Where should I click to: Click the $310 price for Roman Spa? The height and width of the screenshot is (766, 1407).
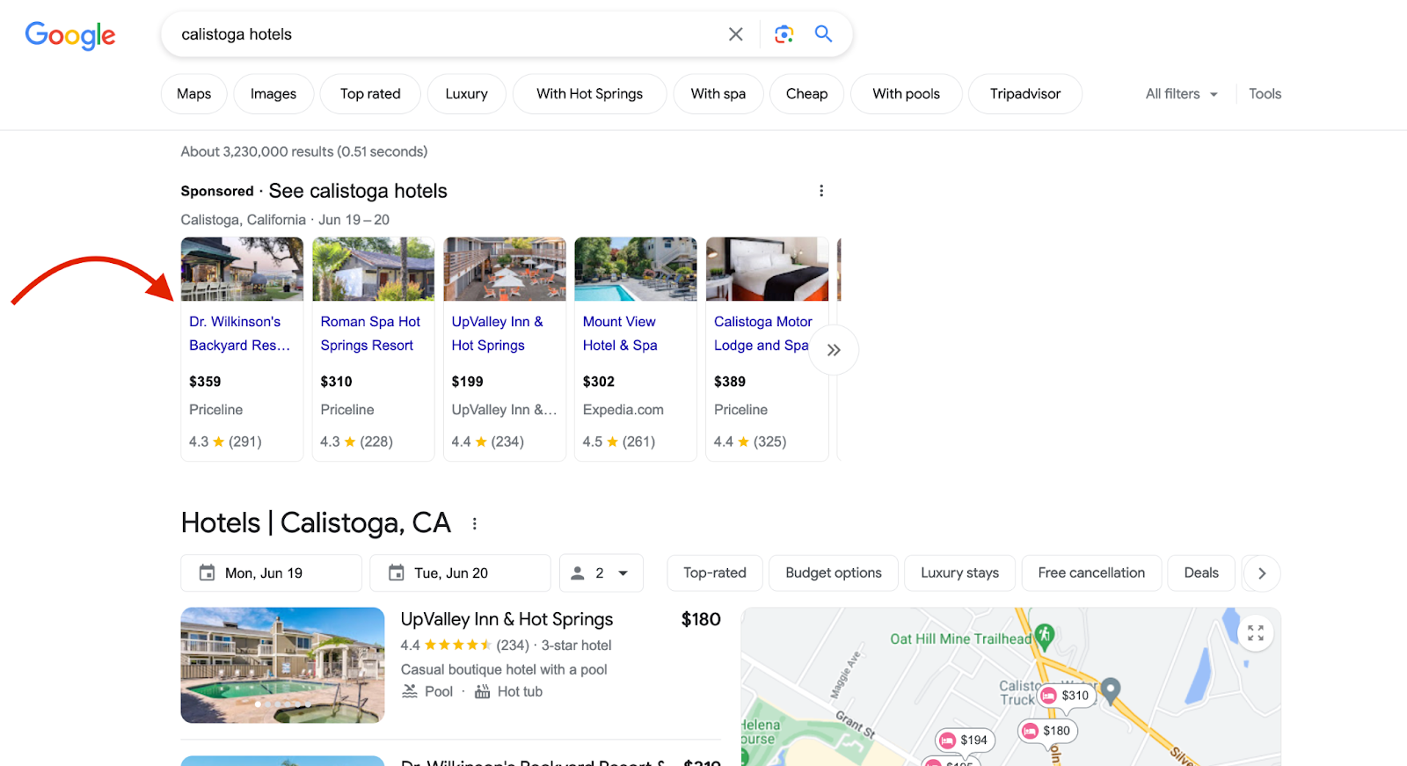click(336, 382)
